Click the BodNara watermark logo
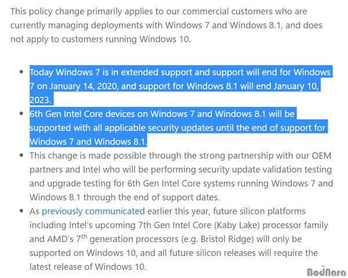The height and width of the screenshot is (278, 348). (x=326, y=272)
